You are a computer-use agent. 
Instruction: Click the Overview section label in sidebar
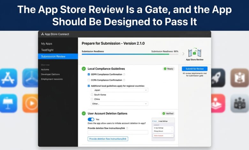45,65
